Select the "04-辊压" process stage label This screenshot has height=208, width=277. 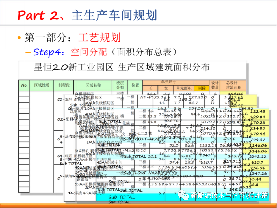tap(65, 156)
